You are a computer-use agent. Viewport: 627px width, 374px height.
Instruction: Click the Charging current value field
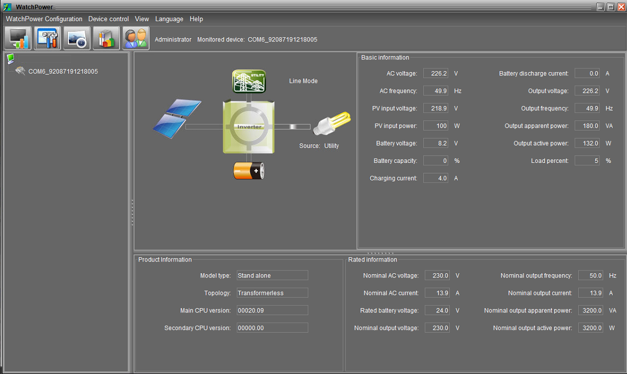click(x=436, y=178)
